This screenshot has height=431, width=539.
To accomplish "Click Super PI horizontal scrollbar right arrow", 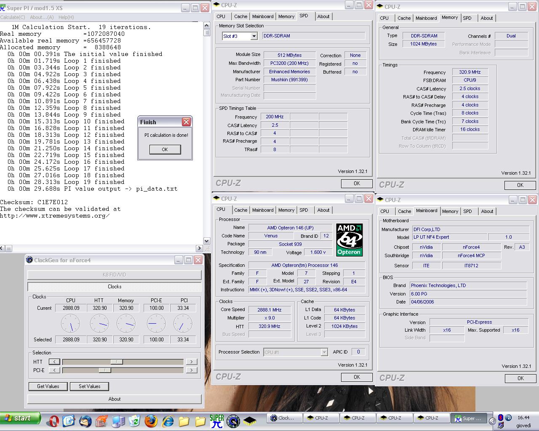I will click(x=199, y=248).
